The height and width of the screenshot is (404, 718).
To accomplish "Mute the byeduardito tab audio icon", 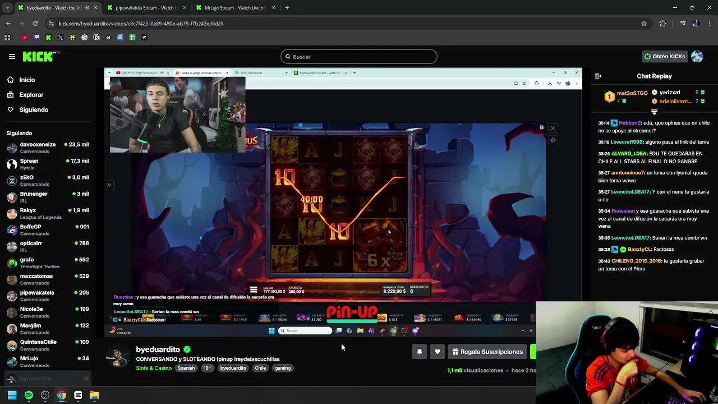I will (x=86, y=8).
